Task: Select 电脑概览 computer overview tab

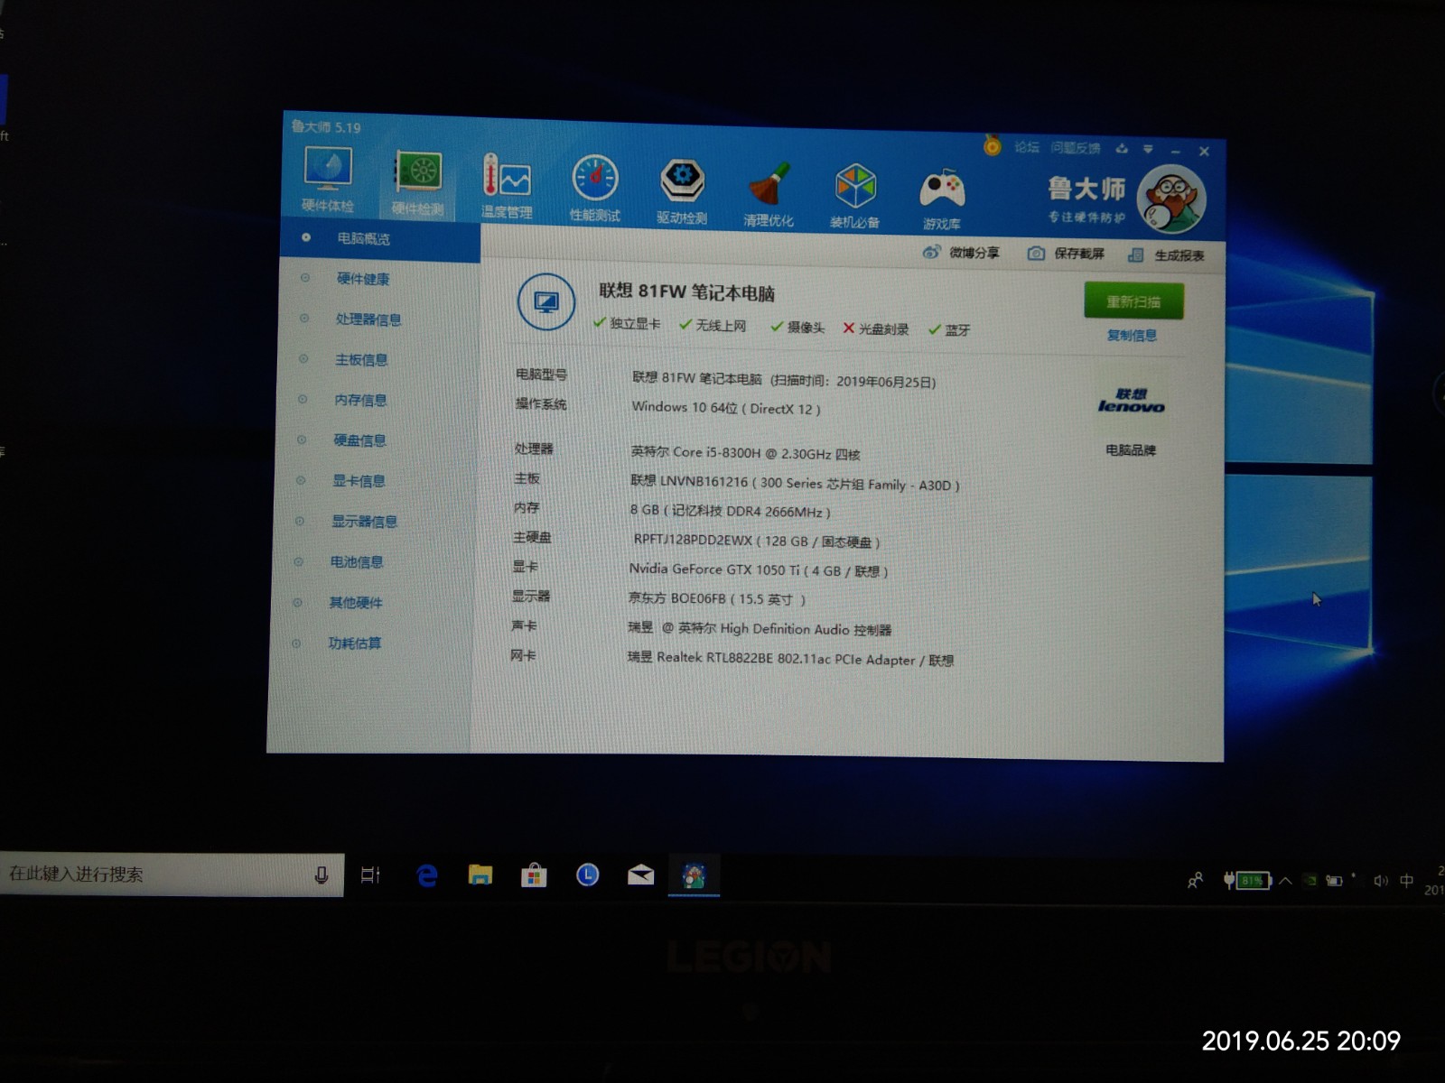Action: 381,238
